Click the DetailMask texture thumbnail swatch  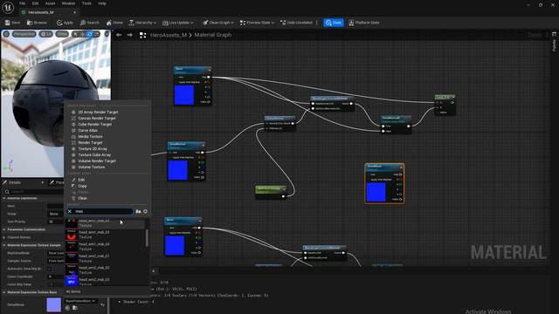(x=54, y=304)
